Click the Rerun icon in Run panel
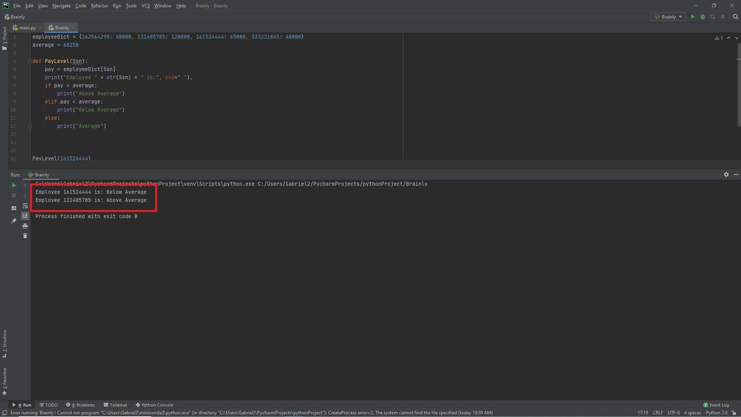Screen dimensions: 741x417 14,186
